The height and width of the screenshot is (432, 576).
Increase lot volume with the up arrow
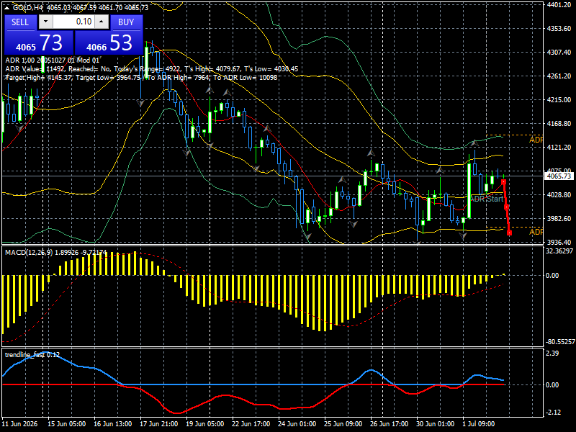(102, 22)
